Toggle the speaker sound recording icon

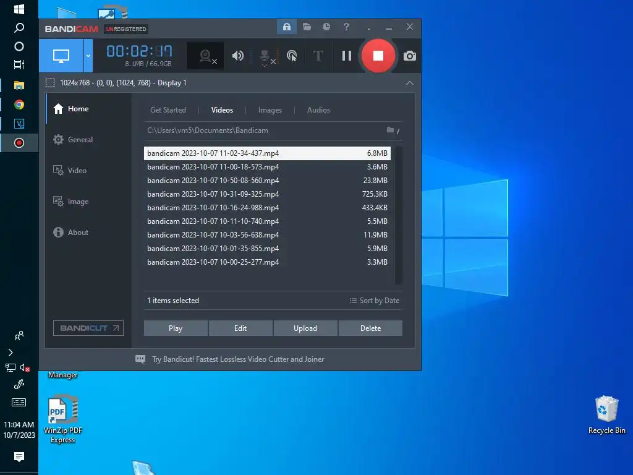[238, 56]
